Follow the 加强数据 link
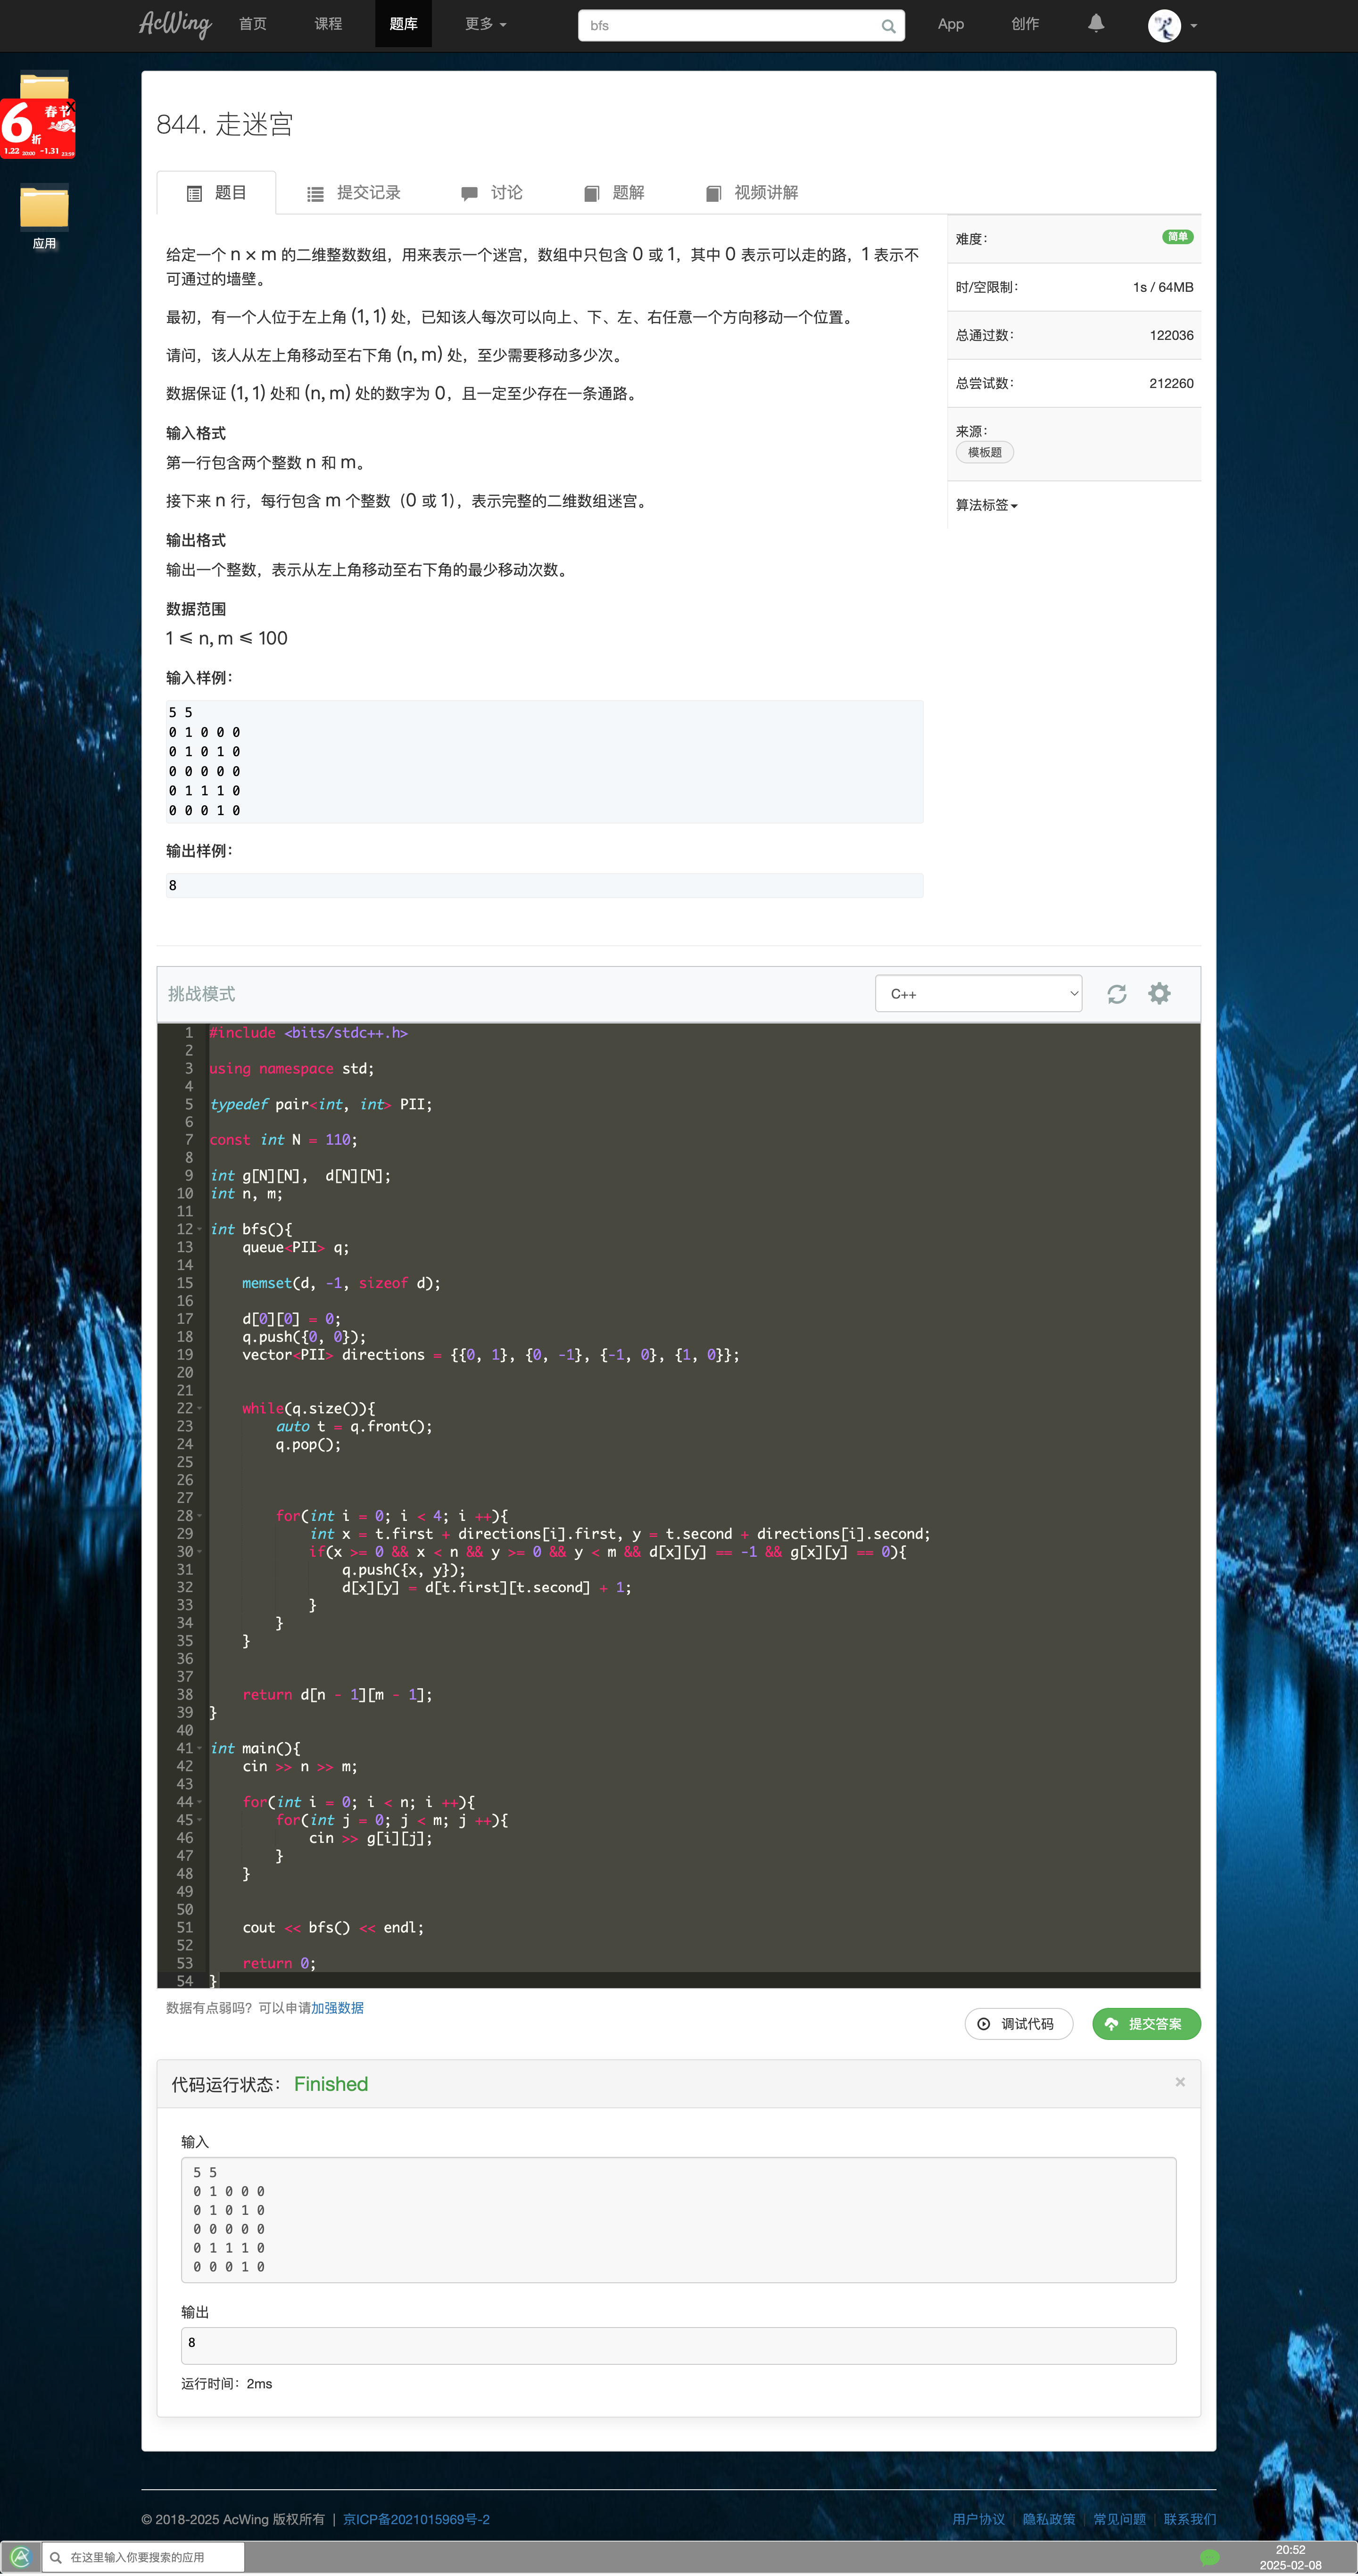Screen dimensions: 1358x2576 click(337, 2008)
